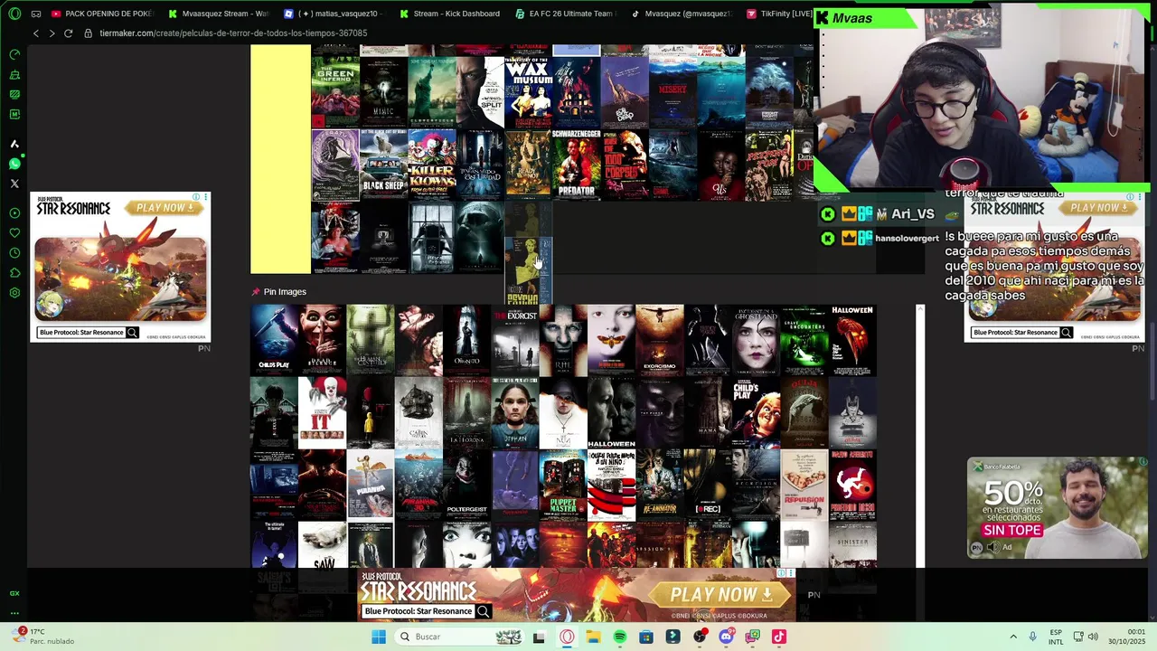The height and width of the screenshot is (651, 1157).
Task: Click the Pin Images label
Action: 285,292
